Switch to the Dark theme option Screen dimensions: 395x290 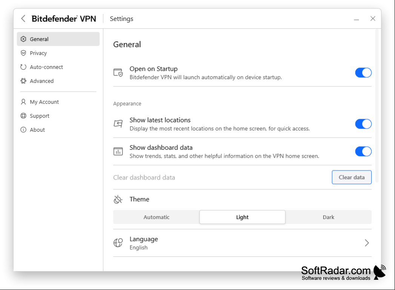(329, 217)
